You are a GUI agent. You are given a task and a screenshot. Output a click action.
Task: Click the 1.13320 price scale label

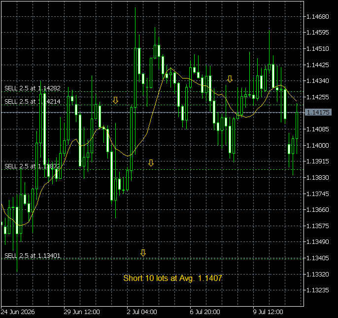[318, 275]
